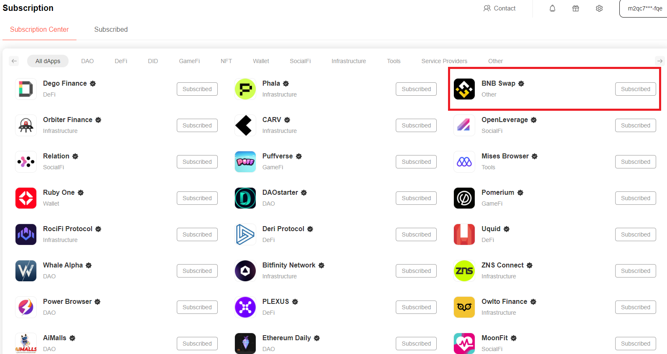Toggle Subscribed button for CARV
Screen dimensions: 667x354
coord(416,125)
